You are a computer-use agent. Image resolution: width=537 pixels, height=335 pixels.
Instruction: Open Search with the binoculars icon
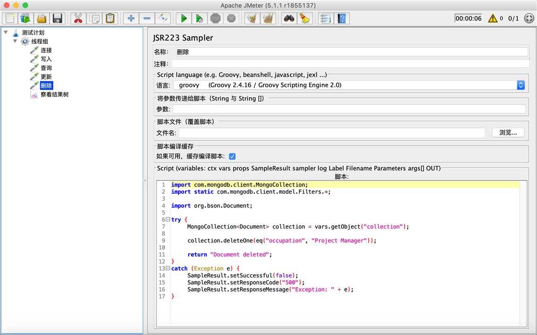click(289, 18)
